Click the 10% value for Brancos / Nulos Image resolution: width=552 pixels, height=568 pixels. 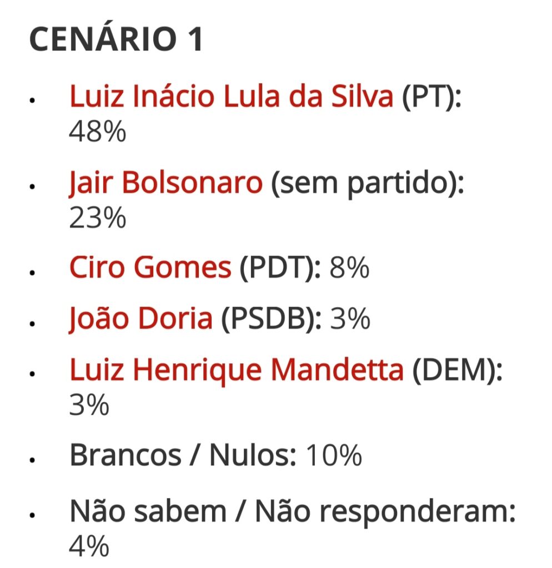click(334, 456)
